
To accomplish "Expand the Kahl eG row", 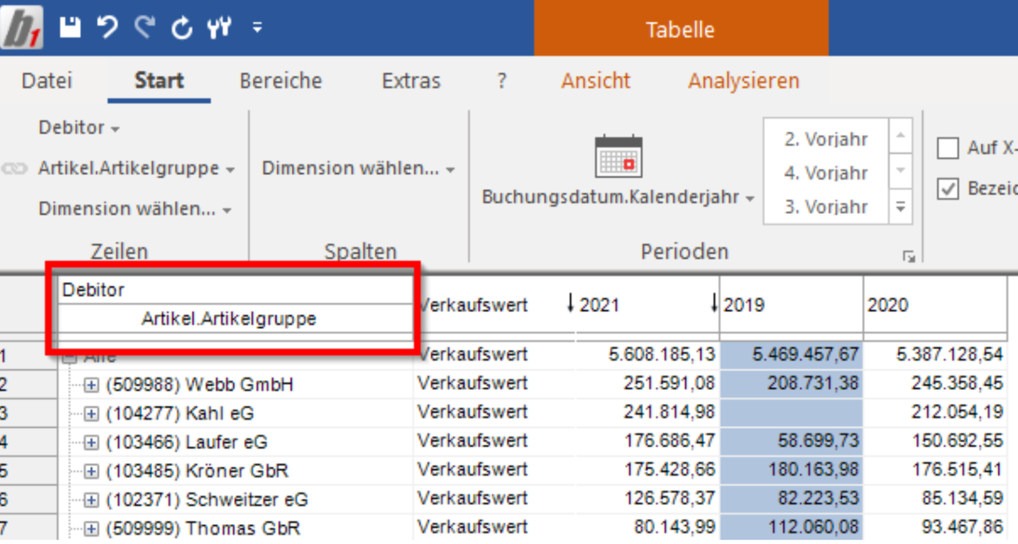I will (x=91, y=414).
